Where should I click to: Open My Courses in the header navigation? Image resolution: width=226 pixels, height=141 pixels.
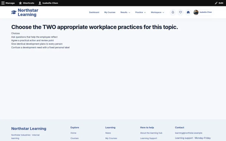pos(110,12)
